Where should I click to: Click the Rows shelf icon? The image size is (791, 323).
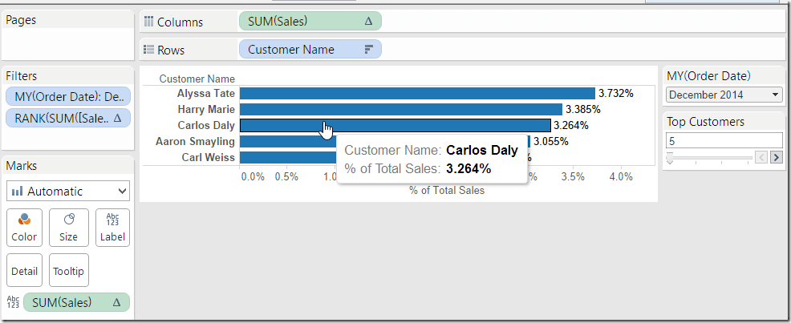point(148,50)
